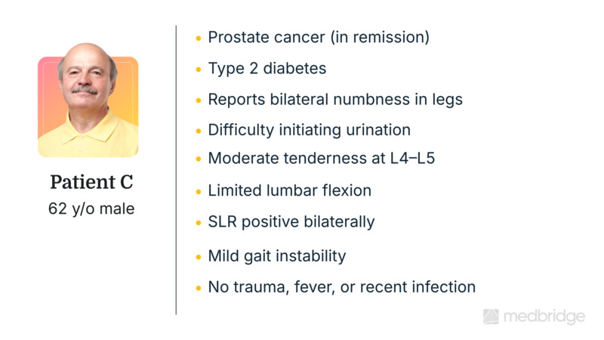Image resolution: width=604 pixels, height=340 pixels.
Task: Click the Patient C heading
Action: click(91, 183)
